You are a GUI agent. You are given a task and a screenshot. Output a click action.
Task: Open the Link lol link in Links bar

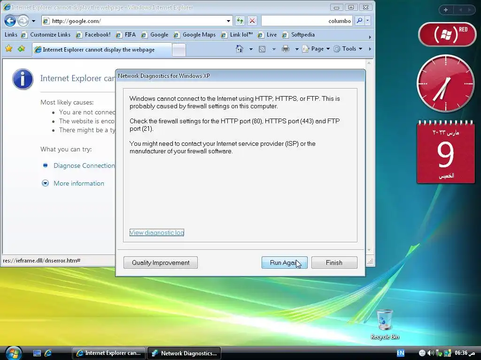pos(237,35)
